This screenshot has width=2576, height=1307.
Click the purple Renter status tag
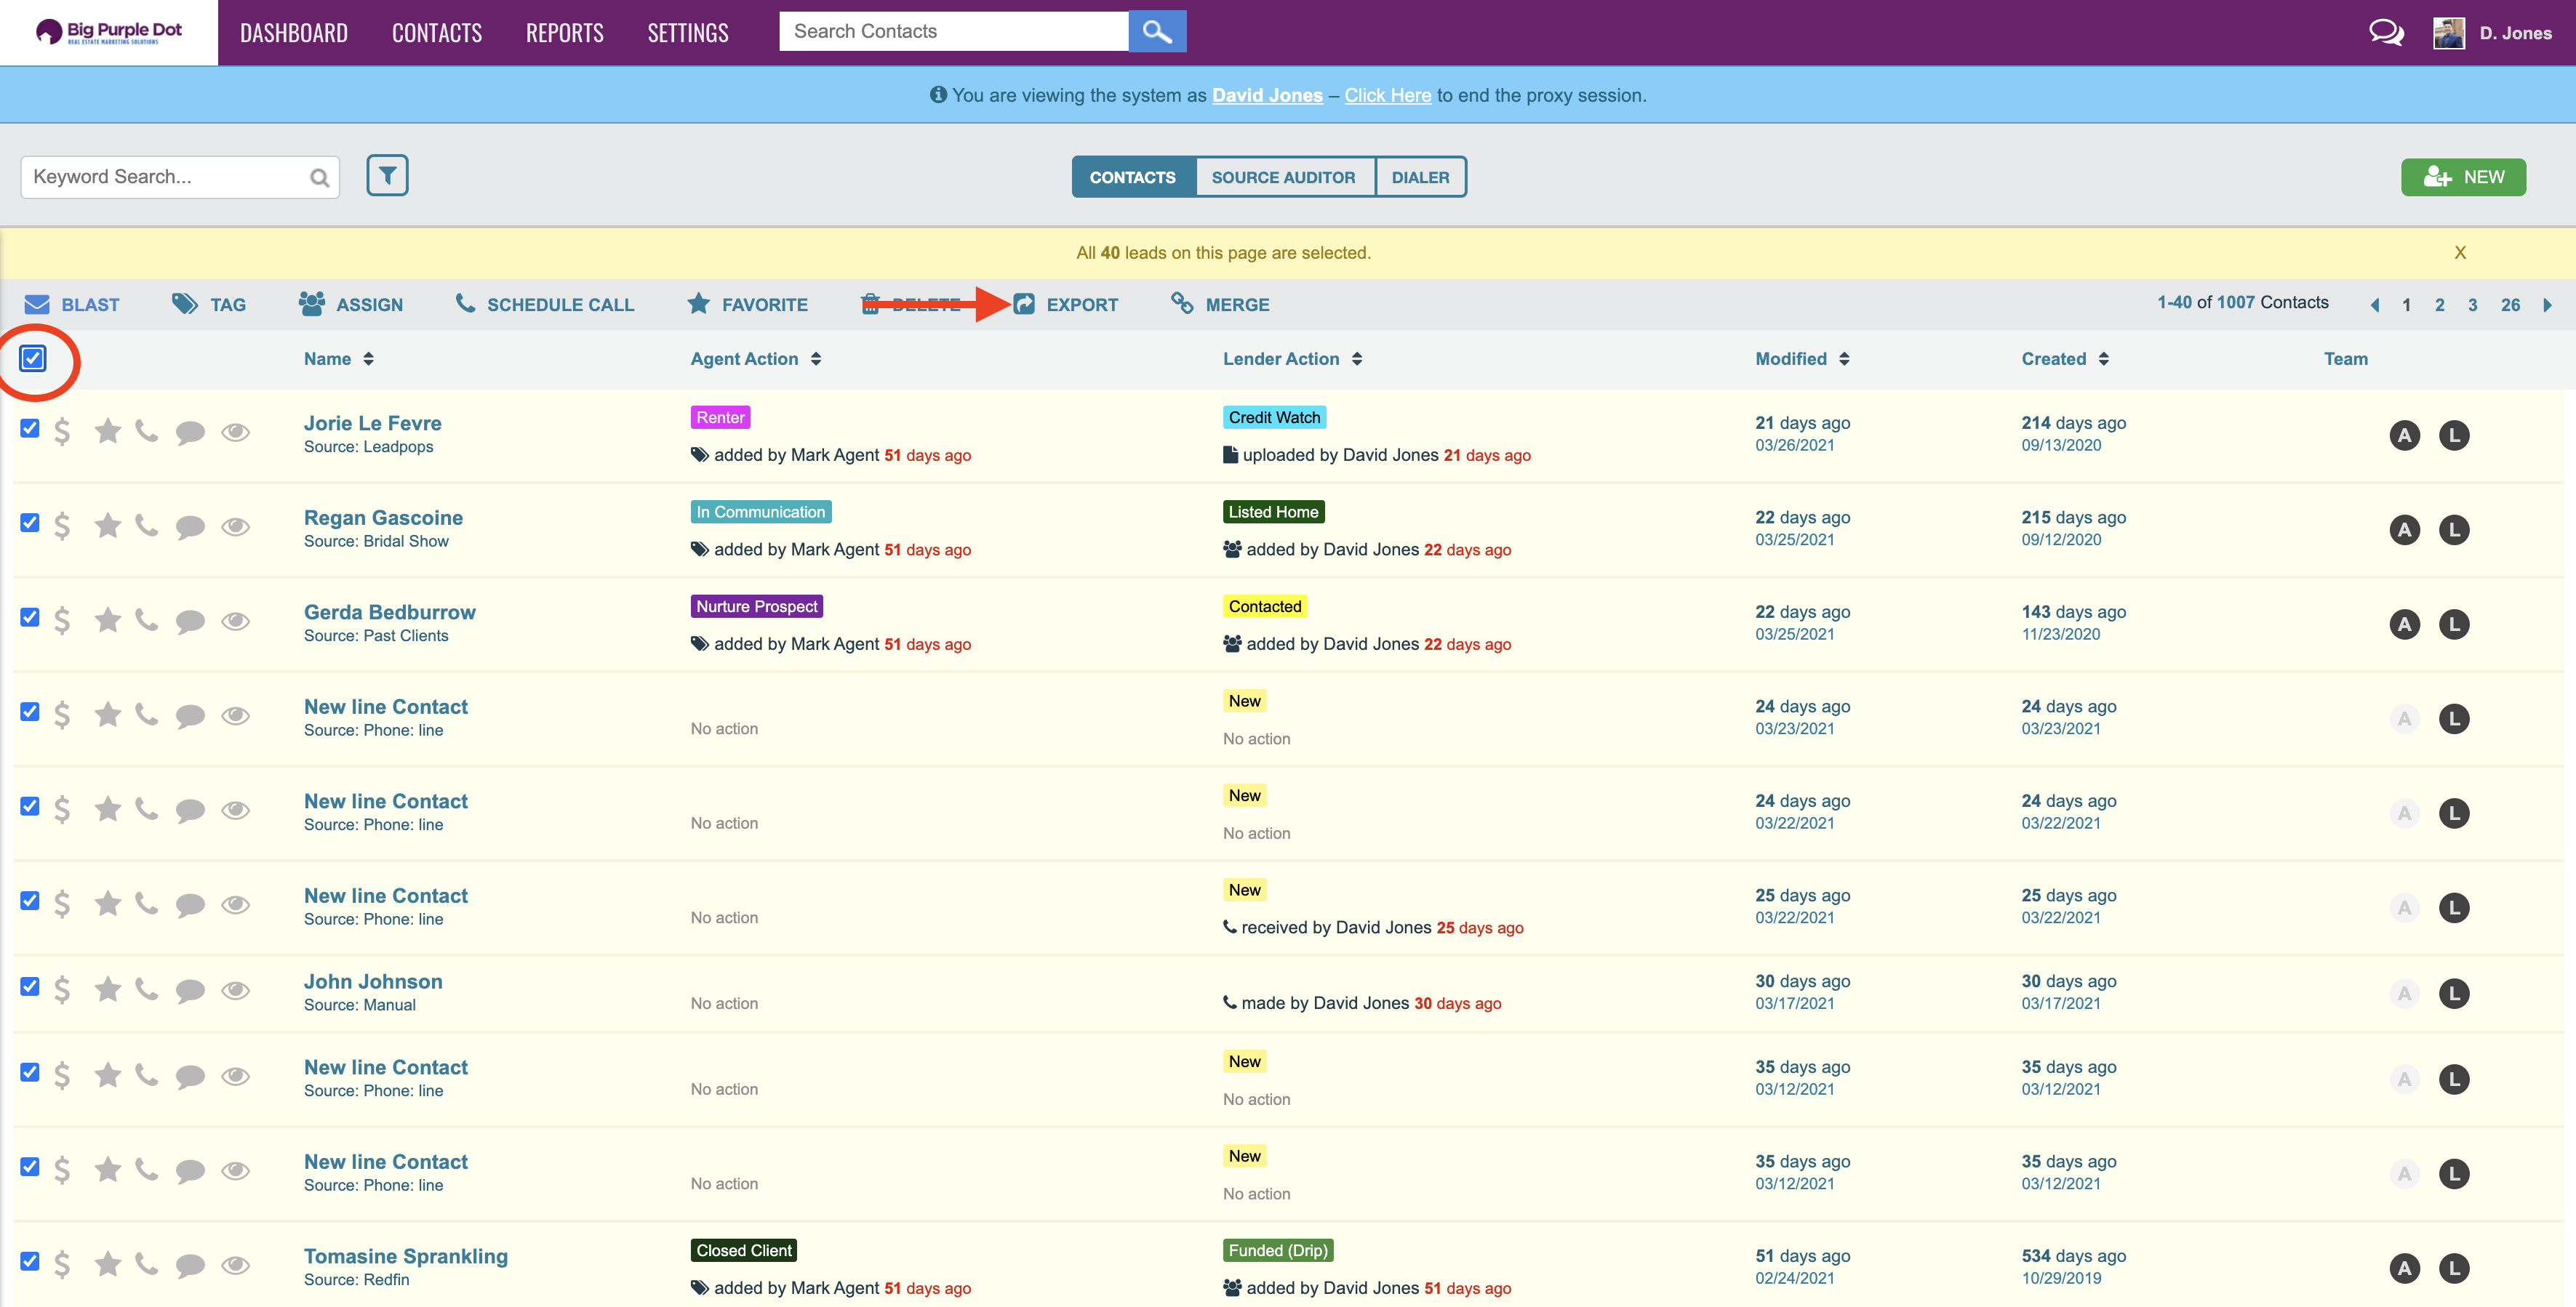(720, 418)
